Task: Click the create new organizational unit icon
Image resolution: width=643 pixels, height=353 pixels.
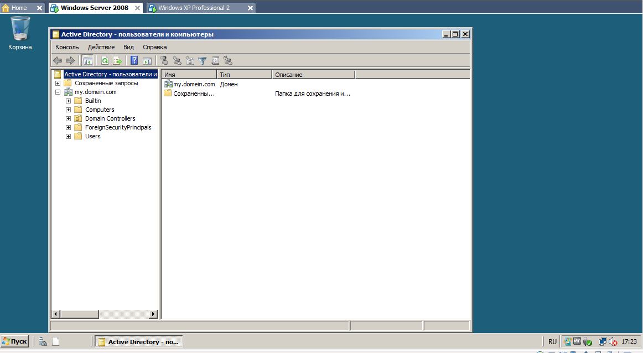Action: coord(190,61)
